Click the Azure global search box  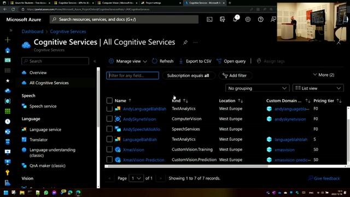point(124,20)
